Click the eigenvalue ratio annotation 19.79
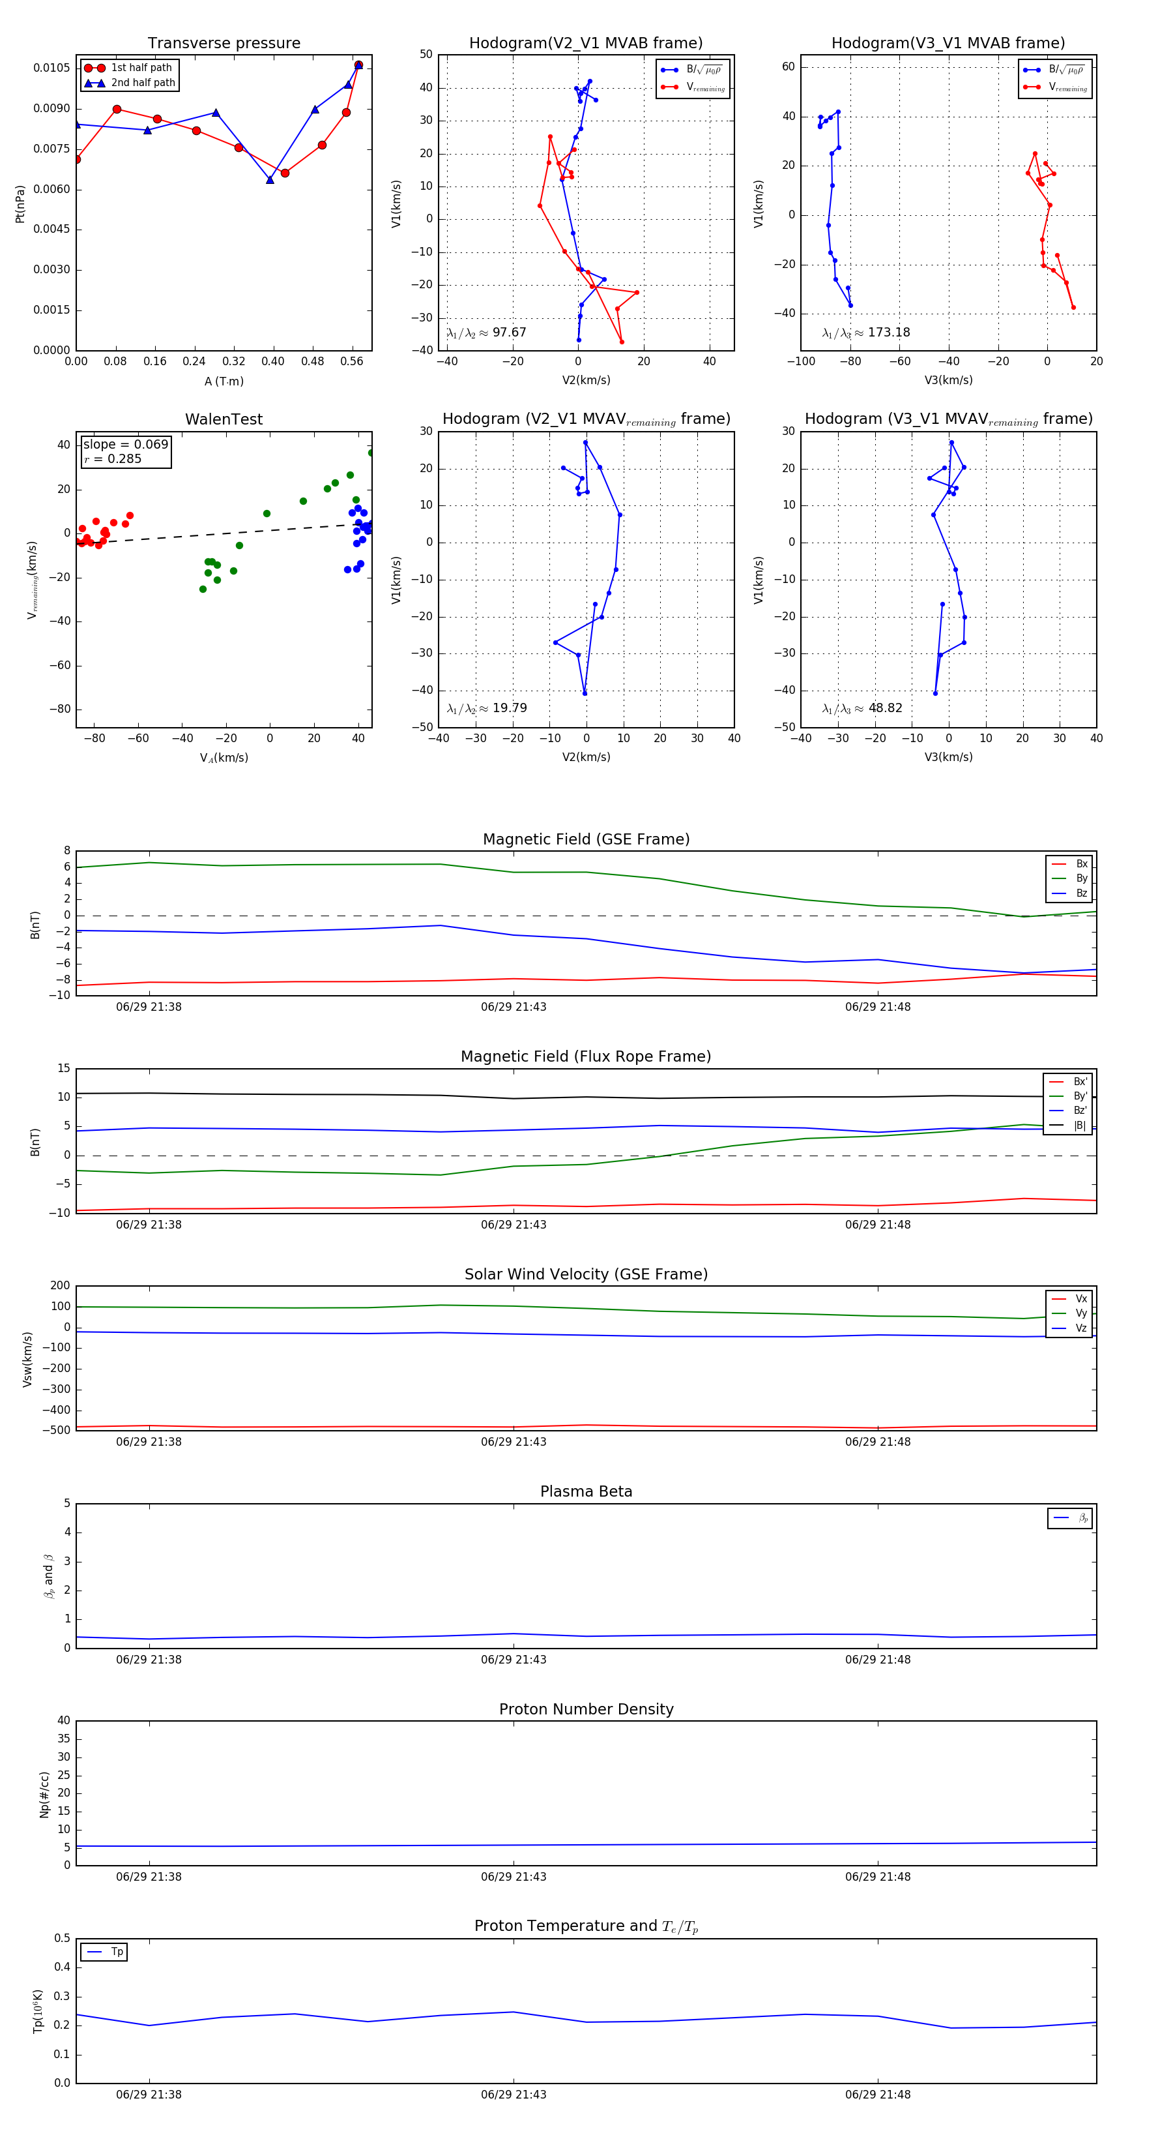Screen dimensions: 1173x2152 [x=487, y=708]
